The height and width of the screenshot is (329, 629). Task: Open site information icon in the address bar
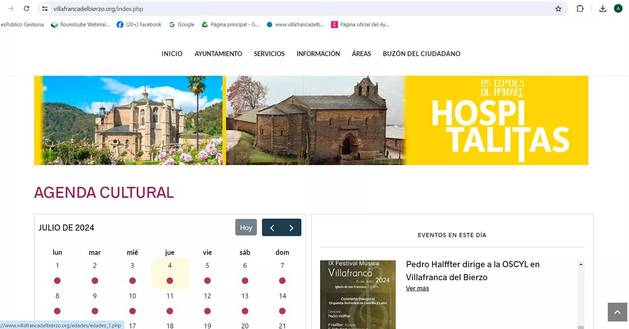44,8
